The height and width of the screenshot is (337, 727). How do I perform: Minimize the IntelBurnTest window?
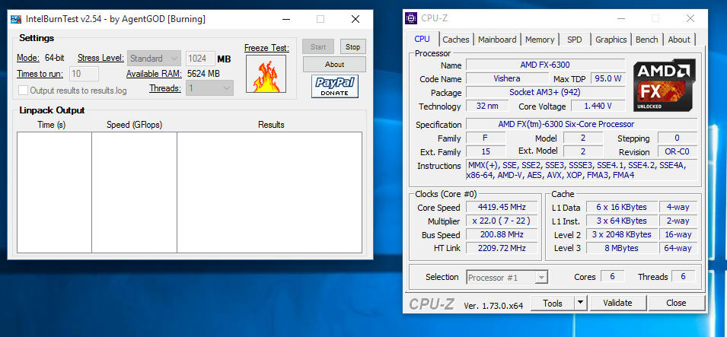[285, 19]
